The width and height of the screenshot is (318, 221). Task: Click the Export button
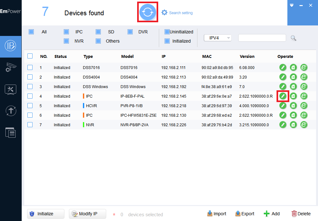click(x=245, y=214)
